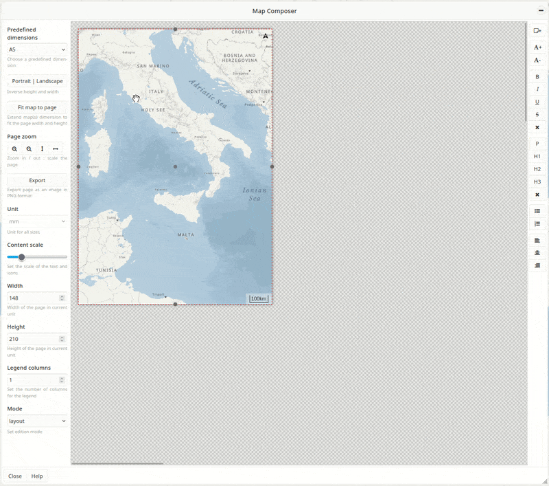549x486 pixels.
Task: Adjust the Content scale slider
Action: [x=21, y=257]
